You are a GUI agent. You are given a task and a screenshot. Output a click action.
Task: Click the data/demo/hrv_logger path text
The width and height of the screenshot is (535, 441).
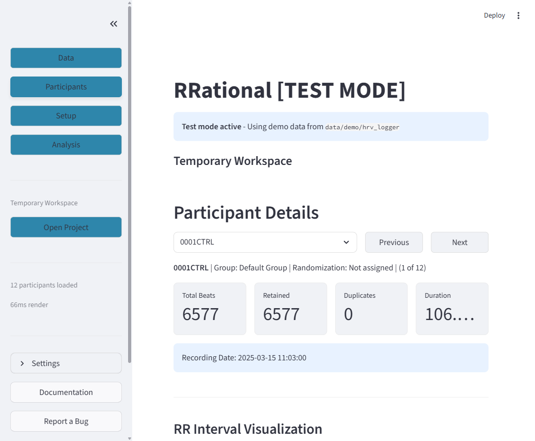tap(362, 127)
